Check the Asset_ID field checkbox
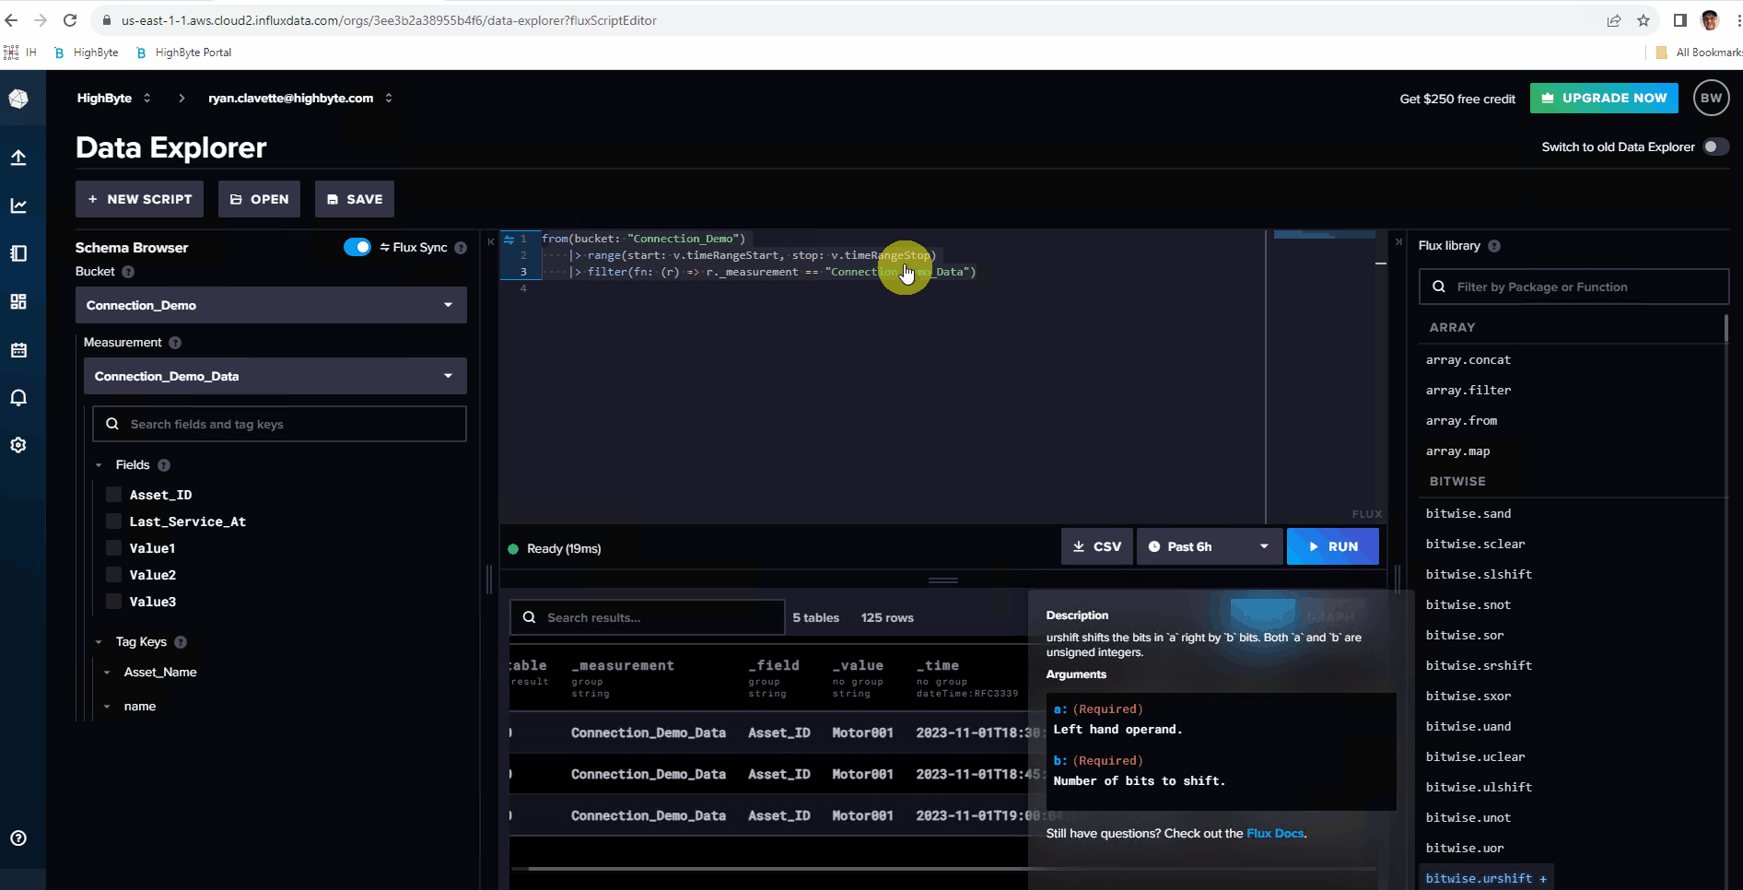 112,495
